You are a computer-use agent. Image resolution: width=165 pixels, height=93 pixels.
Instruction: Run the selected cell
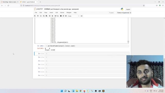57,16
